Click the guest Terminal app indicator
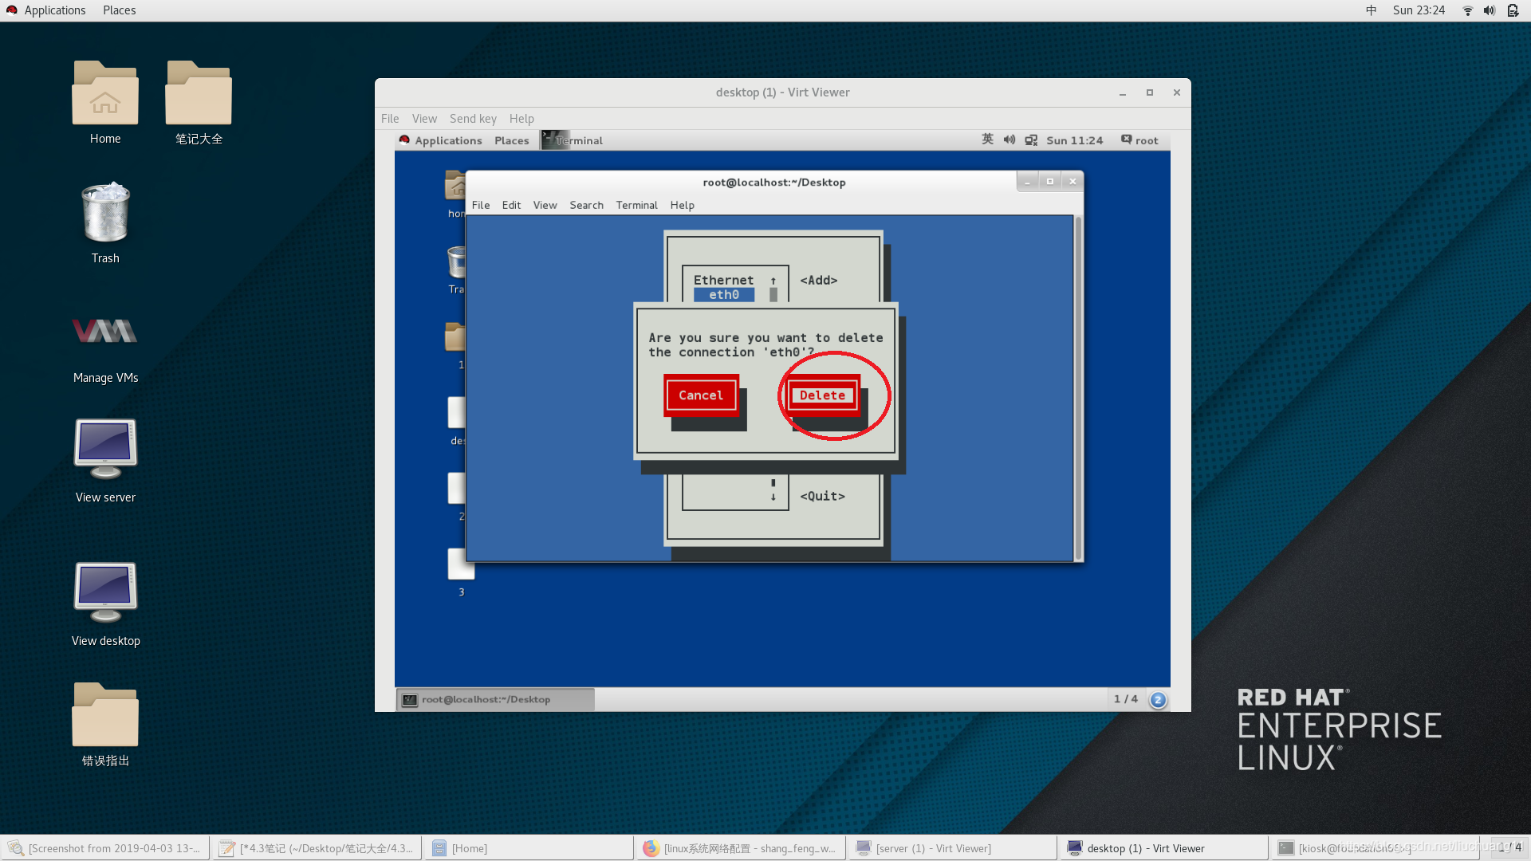This screenshot has height=861, width=1531. (x=573, y=140)
